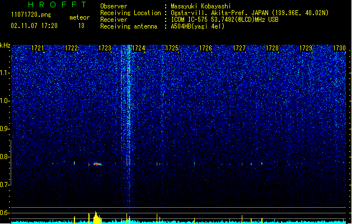Viewport: 352px width, 224px height.
Task: Click the multicolored meteor echo near 1723
Action: [x=97, y=164]
